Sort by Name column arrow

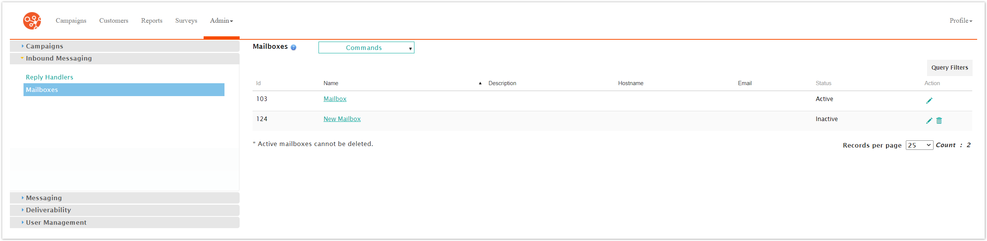[480, 83]
